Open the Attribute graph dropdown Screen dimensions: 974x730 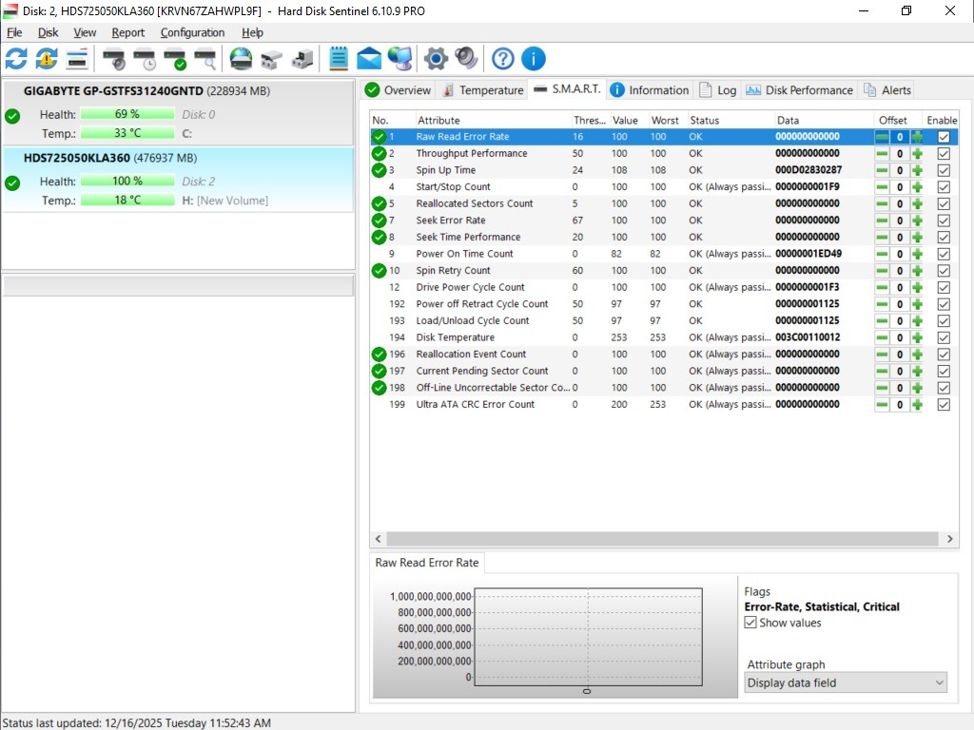coord(846,682)
